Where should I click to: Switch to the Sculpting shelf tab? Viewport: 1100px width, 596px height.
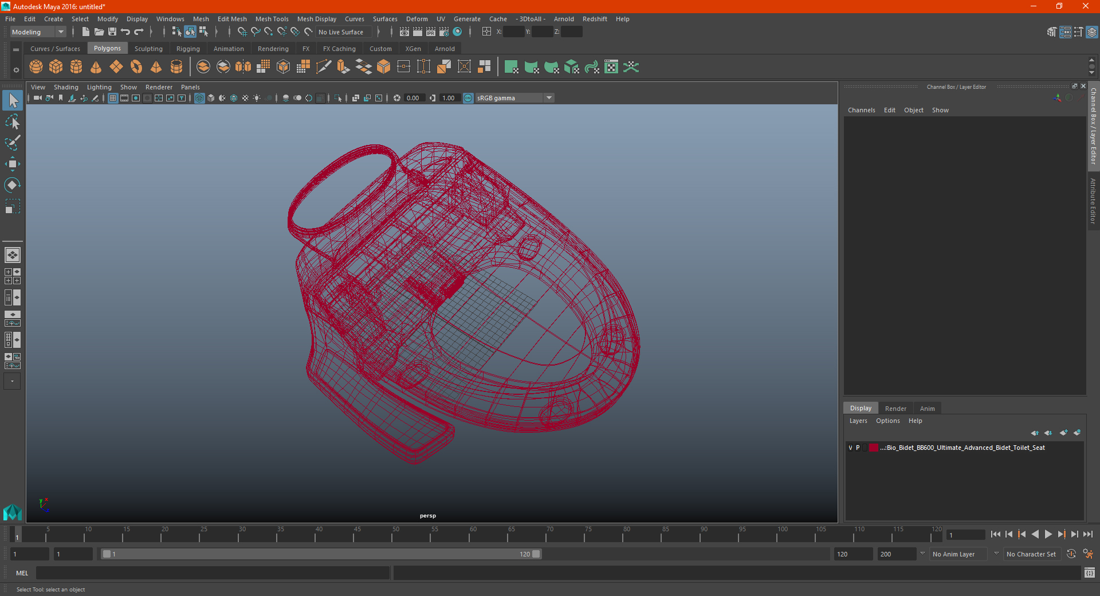148,49
